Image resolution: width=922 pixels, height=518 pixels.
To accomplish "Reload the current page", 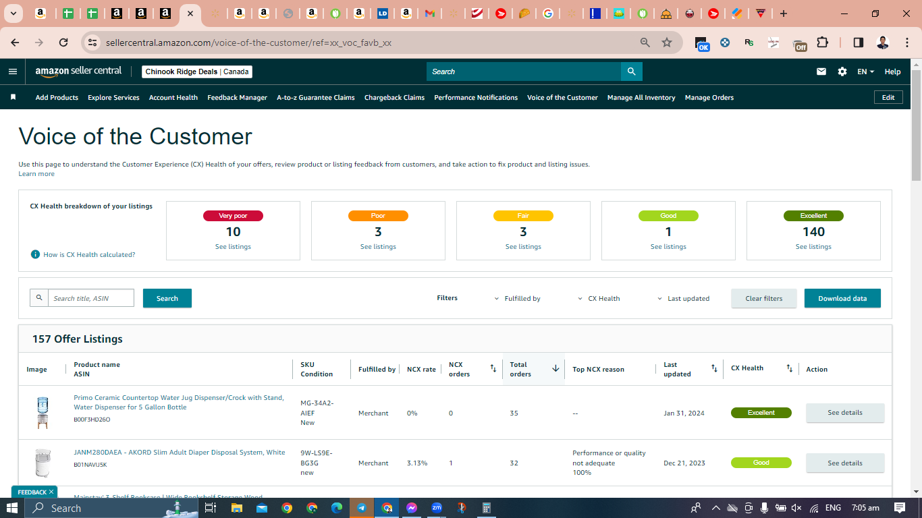I will pos(63,42).
